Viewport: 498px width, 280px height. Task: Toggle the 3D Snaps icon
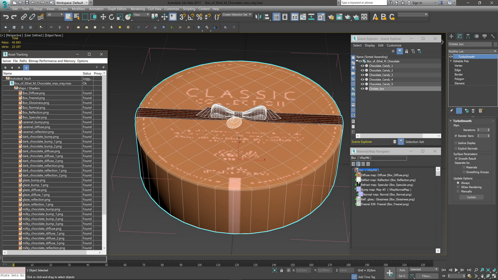182,17
